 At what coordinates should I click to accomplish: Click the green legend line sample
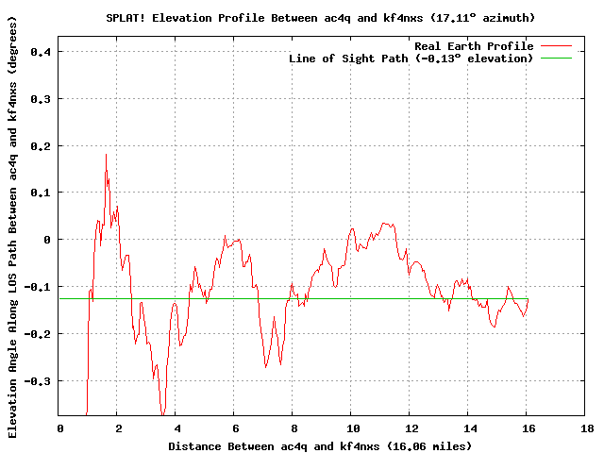(556, 59)
